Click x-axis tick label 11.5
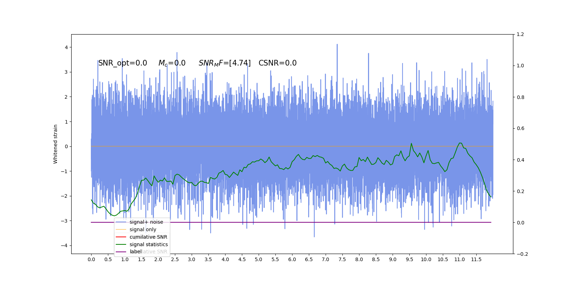The image size is (570, 285). click(x=476, y=259)
